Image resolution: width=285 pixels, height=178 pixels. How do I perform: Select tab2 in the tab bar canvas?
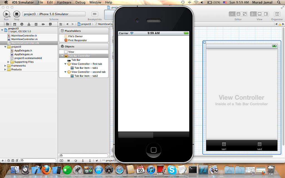259,146
